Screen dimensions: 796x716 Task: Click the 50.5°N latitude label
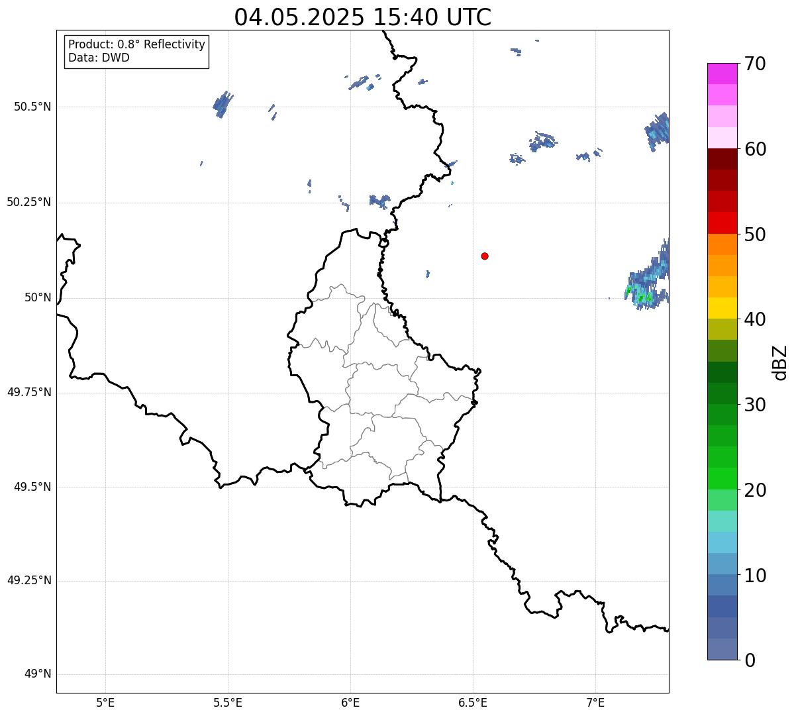pos(32,107)
